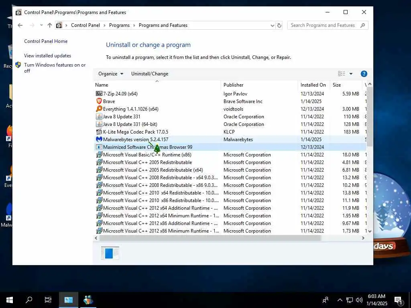This screenshot has width=411, height=308.
Task: Click the volume speaker icon in tray
Action: click(x=359, y=300)
